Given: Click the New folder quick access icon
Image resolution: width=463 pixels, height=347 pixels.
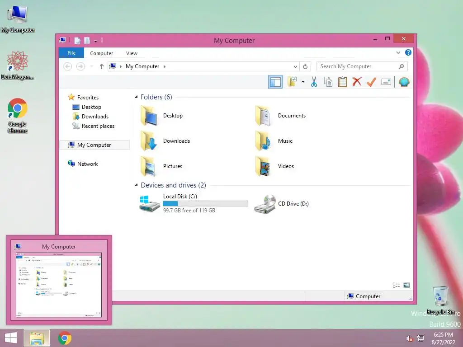Looking at the screenshot, I should click(x=87, y=40).
